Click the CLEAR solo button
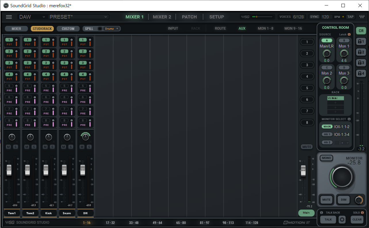The image size is (369, 228). pos(357,220)
